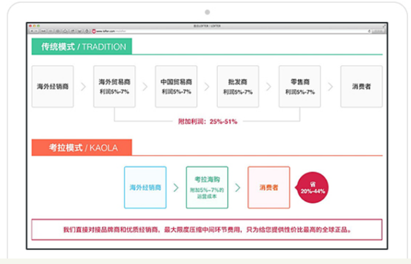Viewport: 411px width, 264px height.
Task: Select the 考拉模式 / KAOLA header tab
Action: point(82,148)
